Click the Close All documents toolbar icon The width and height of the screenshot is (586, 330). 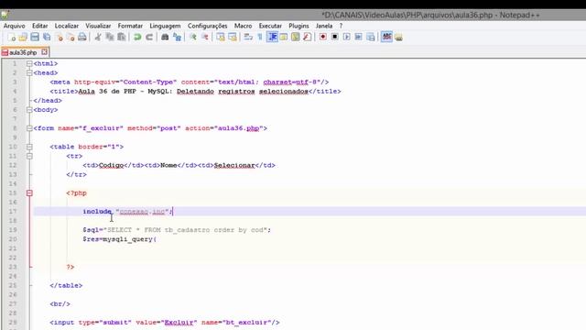point(71,37)
